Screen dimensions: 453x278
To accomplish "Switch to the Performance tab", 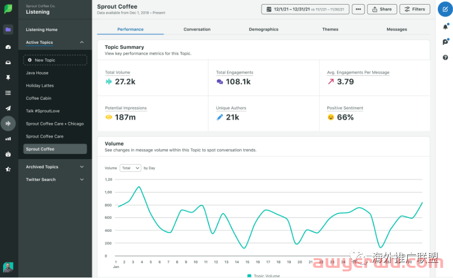I will [x=130, y=29].
